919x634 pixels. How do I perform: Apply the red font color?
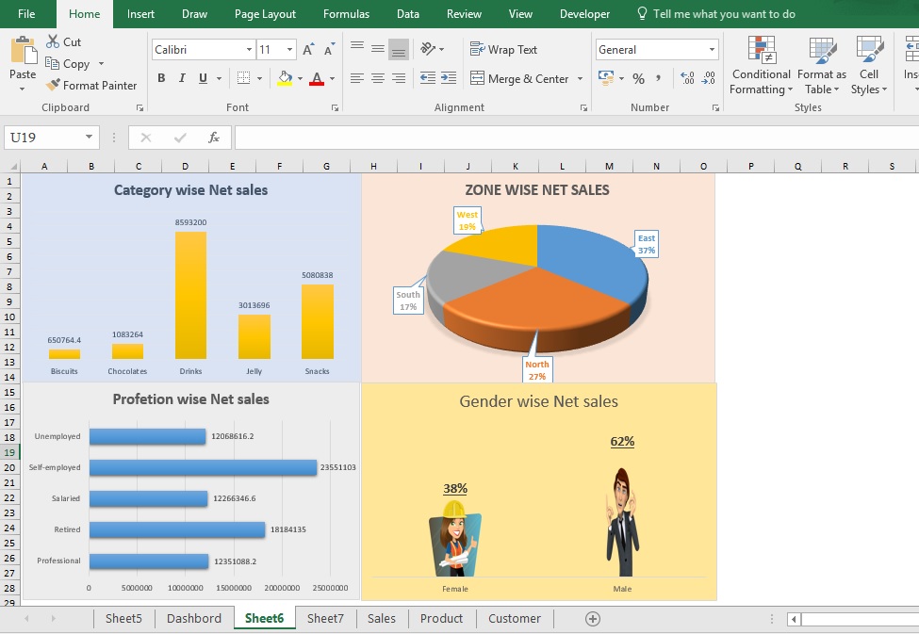[x=317, y=78]
